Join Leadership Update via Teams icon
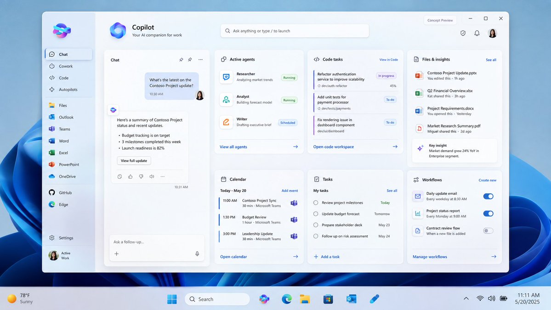The width and height of the screenshot is (551, 310). tap(294, 236)
